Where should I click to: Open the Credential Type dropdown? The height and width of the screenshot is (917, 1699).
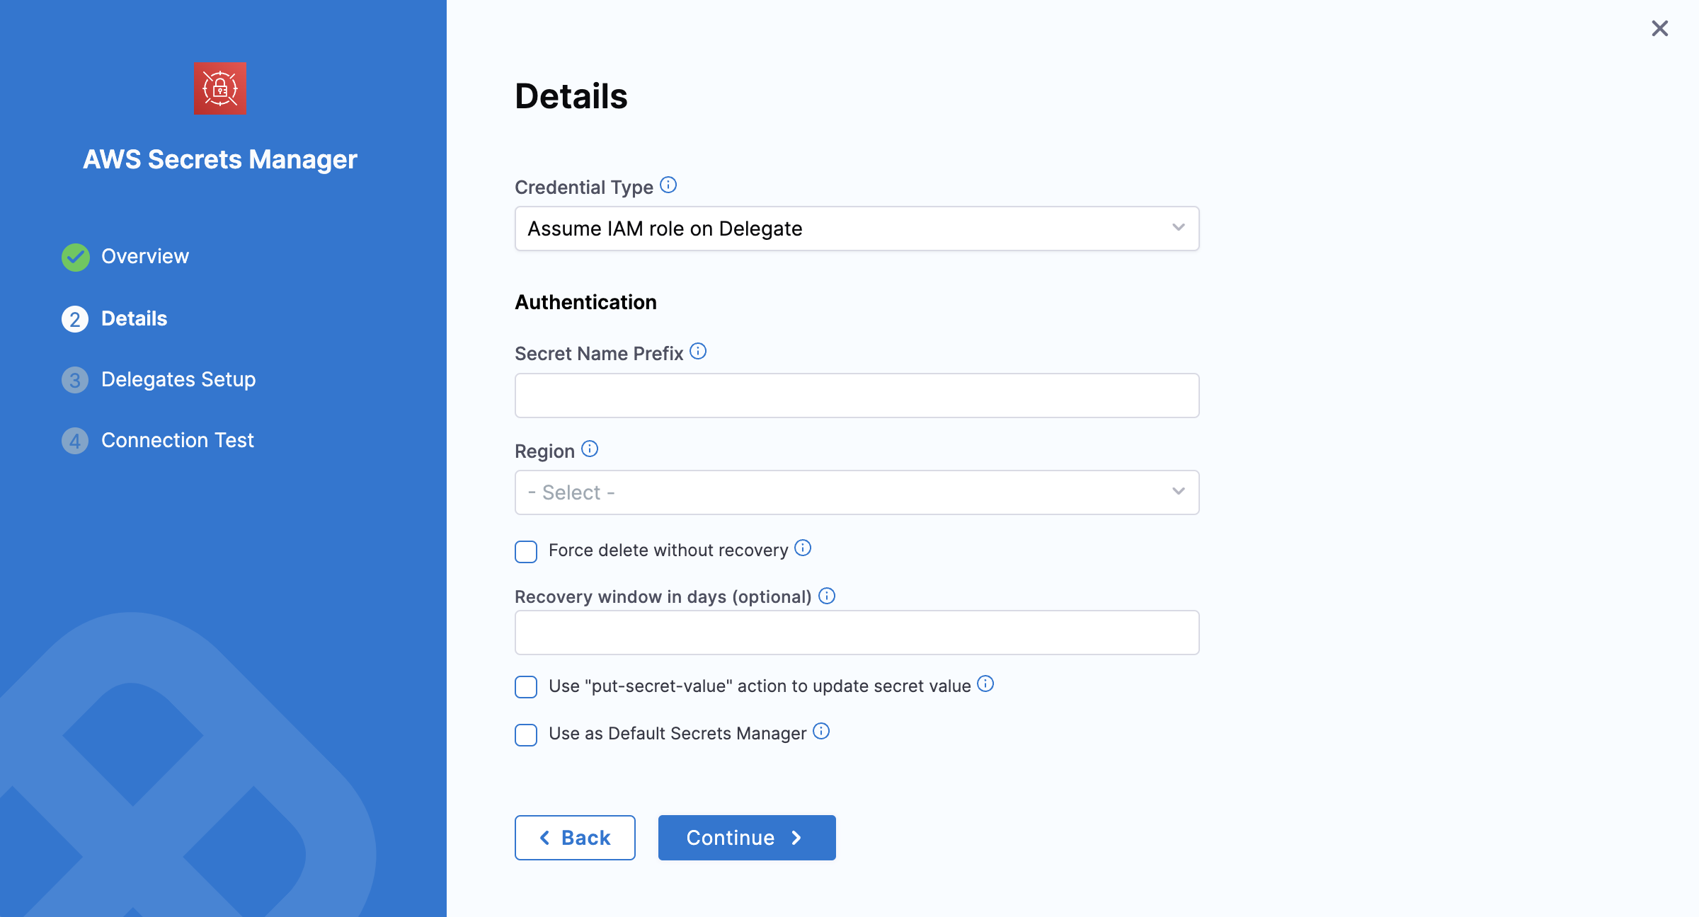[x=857, y=229]
